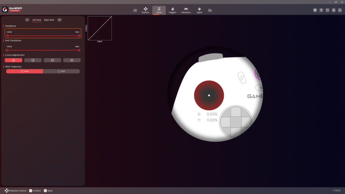The height and width of the screenshot is (194, 345).
Task: Open the Lights configuration tab
Action: coord(199,10)
